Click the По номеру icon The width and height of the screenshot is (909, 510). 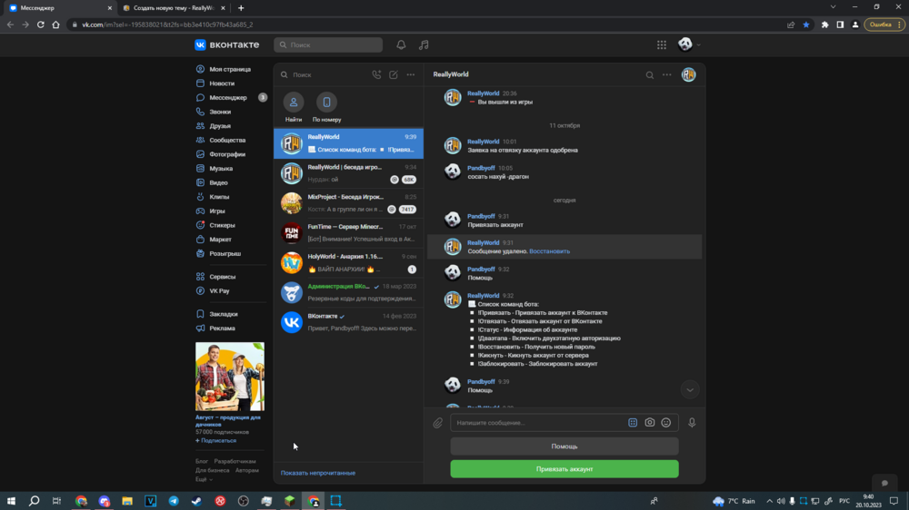(x=326, y=103)
